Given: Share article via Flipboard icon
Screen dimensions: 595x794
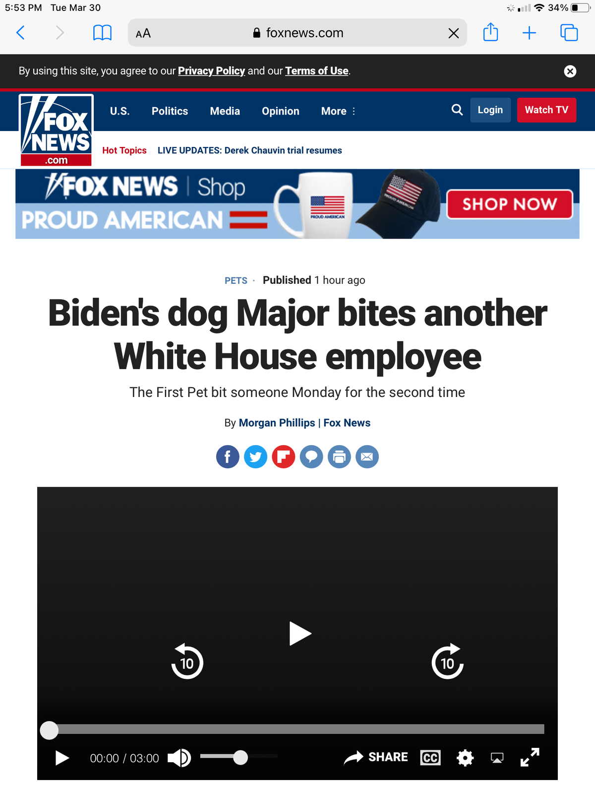Looking at the screenshot, I should (284, 457).
